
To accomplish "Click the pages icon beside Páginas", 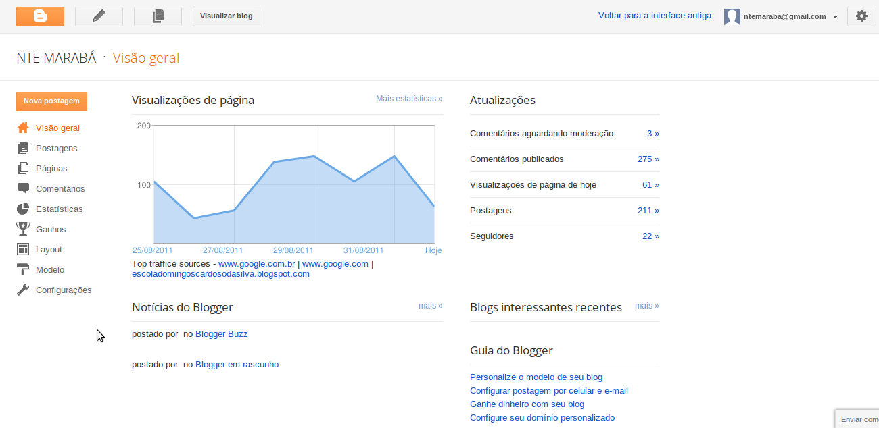I will (23, 168).
